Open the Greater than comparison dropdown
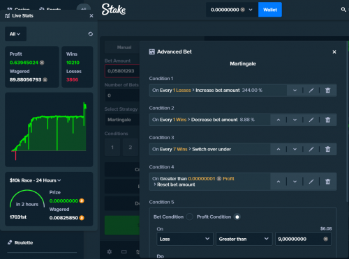 (244, 239)
